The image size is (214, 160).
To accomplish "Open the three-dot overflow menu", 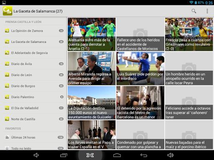I will pos(207,11).
